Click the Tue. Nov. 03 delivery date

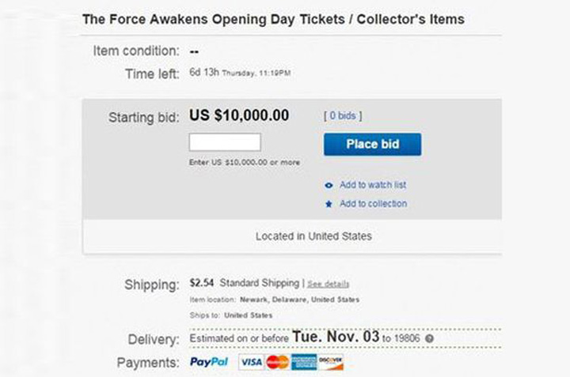(336, 337)
